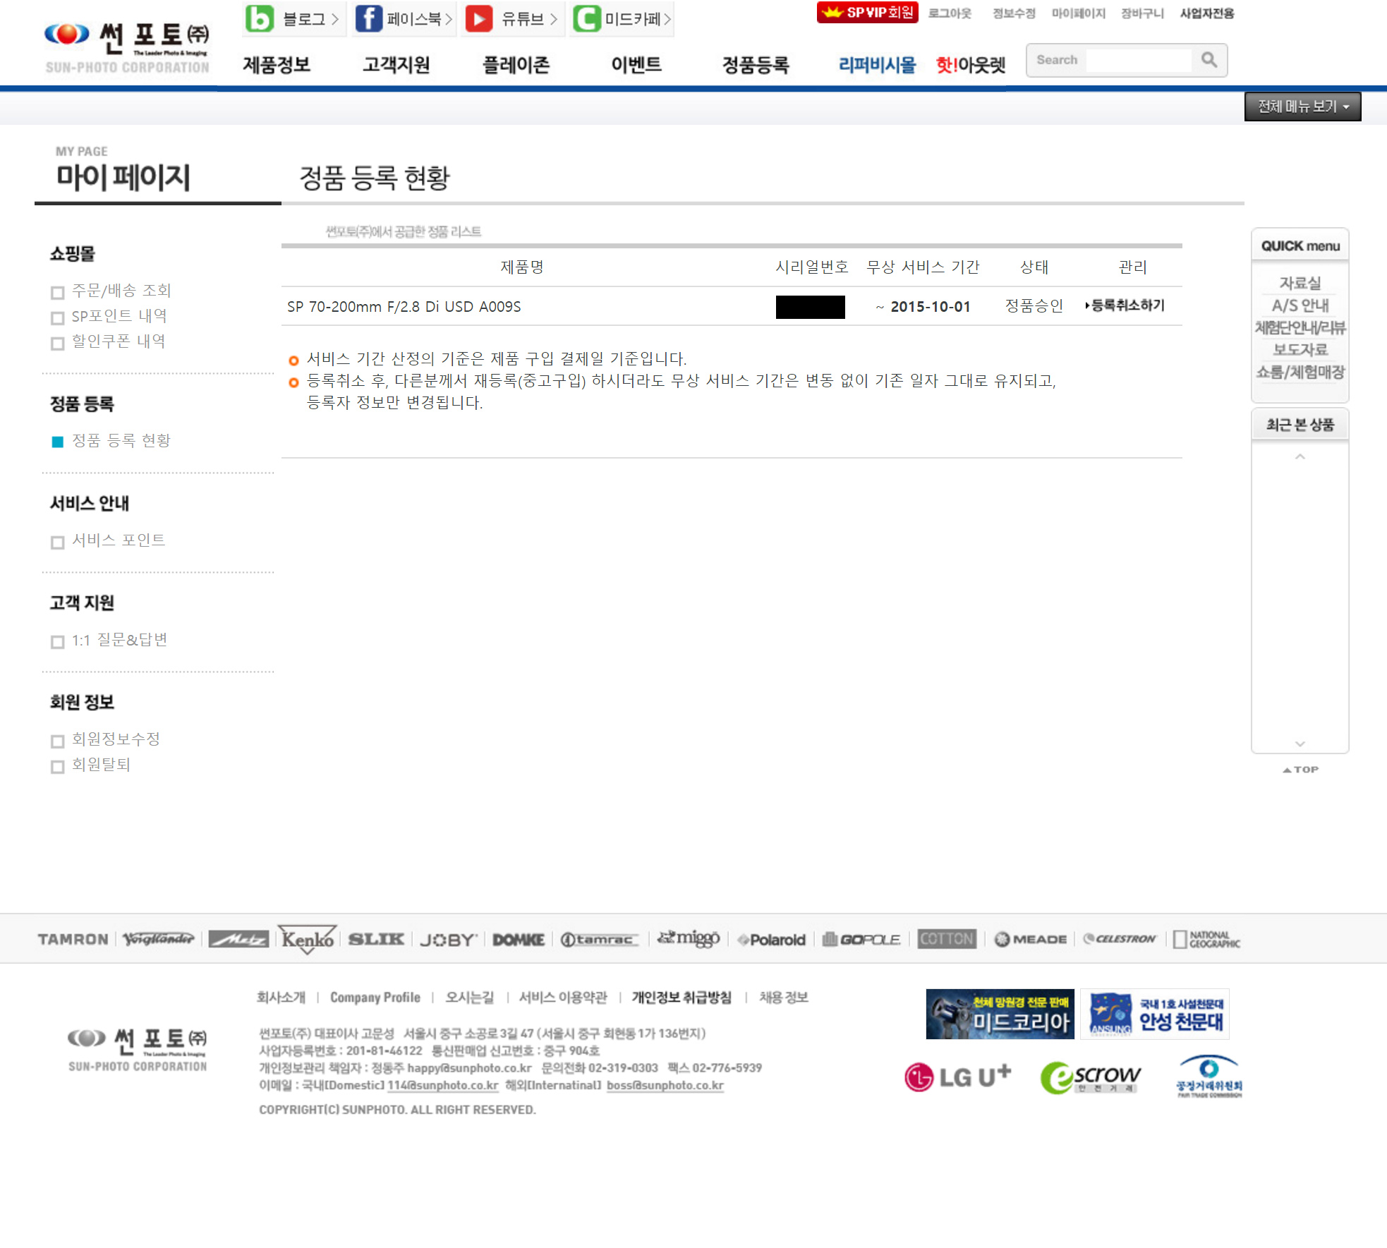This screenshot has height=1248, width=1387.
Task: Open the 미드카페 cafe icon
Action: coord(587,18)
